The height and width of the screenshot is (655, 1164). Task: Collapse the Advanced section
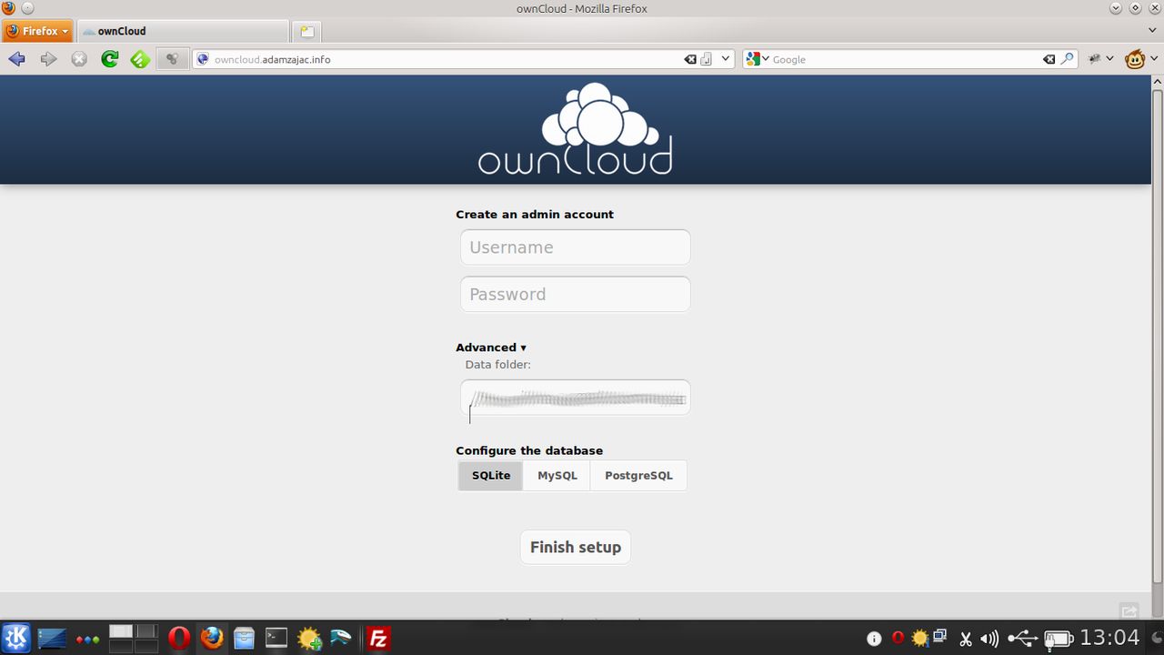point(491,348)
